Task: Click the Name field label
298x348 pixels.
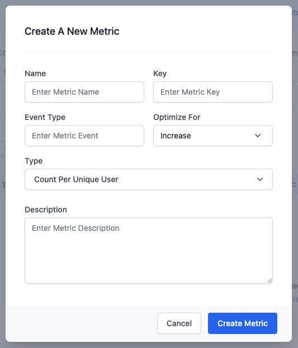Action: point(35,73)
